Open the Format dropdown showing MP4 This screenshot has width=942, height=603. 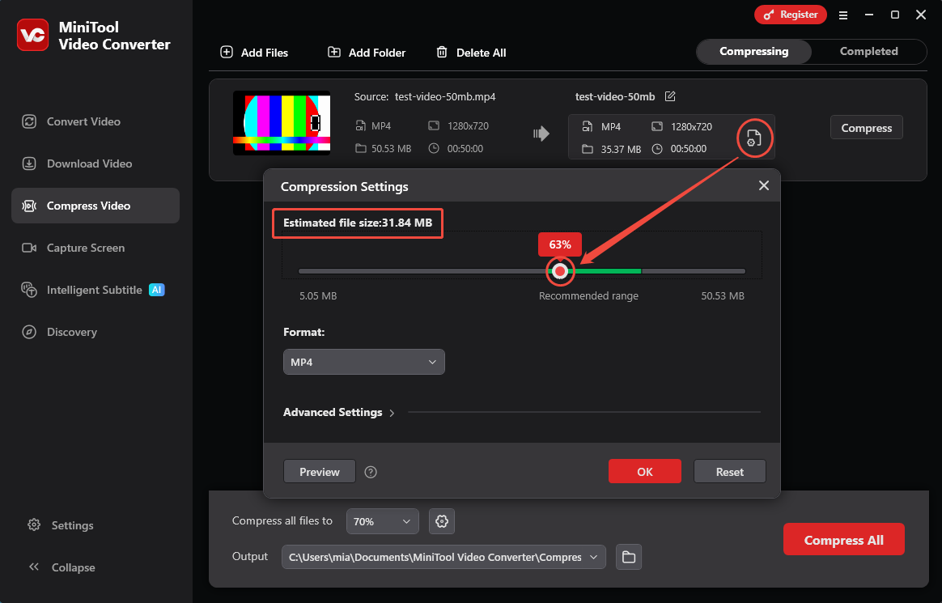coord(363,362)
